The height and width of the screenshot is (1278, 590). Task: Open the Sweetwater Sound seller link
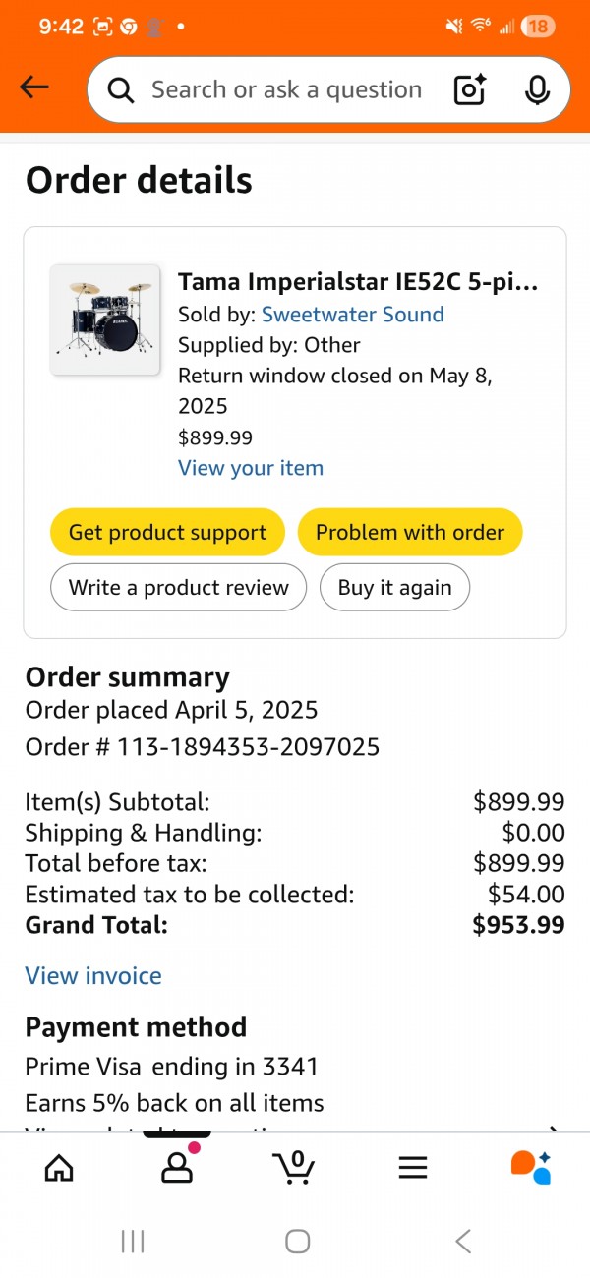[352, 315]
